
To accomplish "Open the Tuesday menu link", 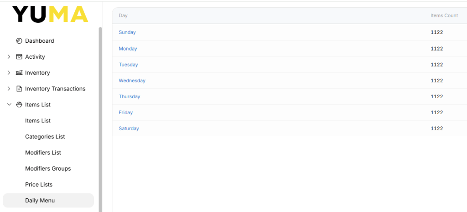I will [128, 65].
